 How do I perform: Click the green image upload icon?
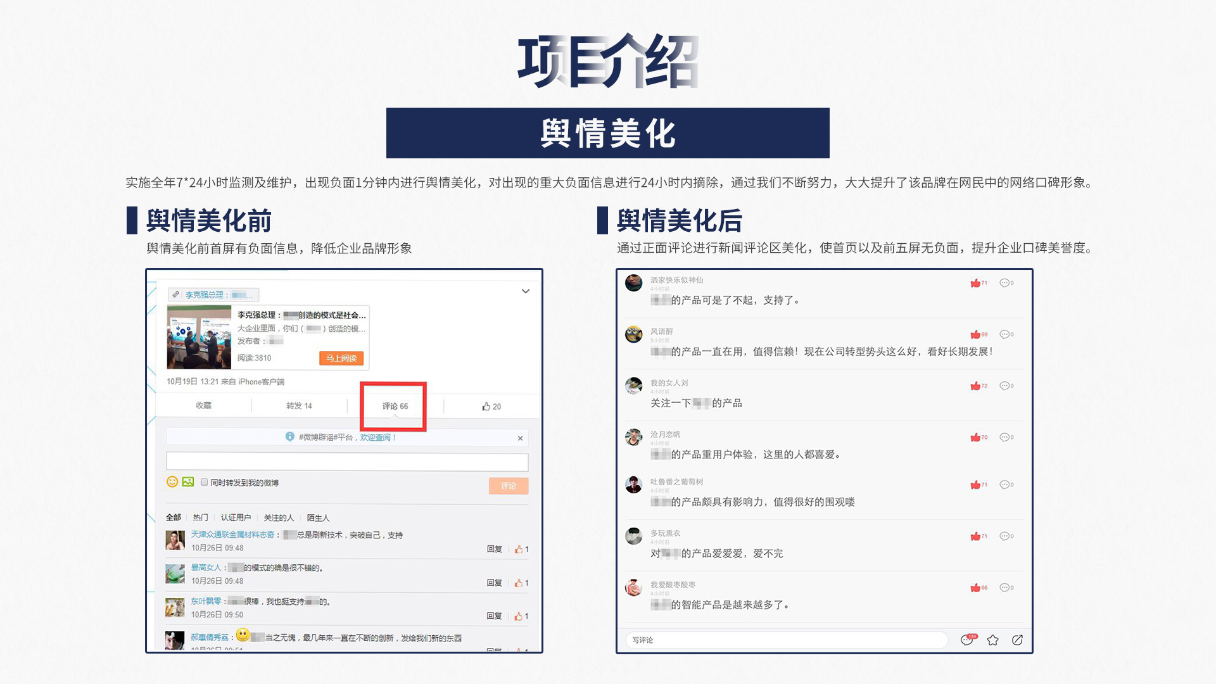pyautogui.click(x=188, y=482)
